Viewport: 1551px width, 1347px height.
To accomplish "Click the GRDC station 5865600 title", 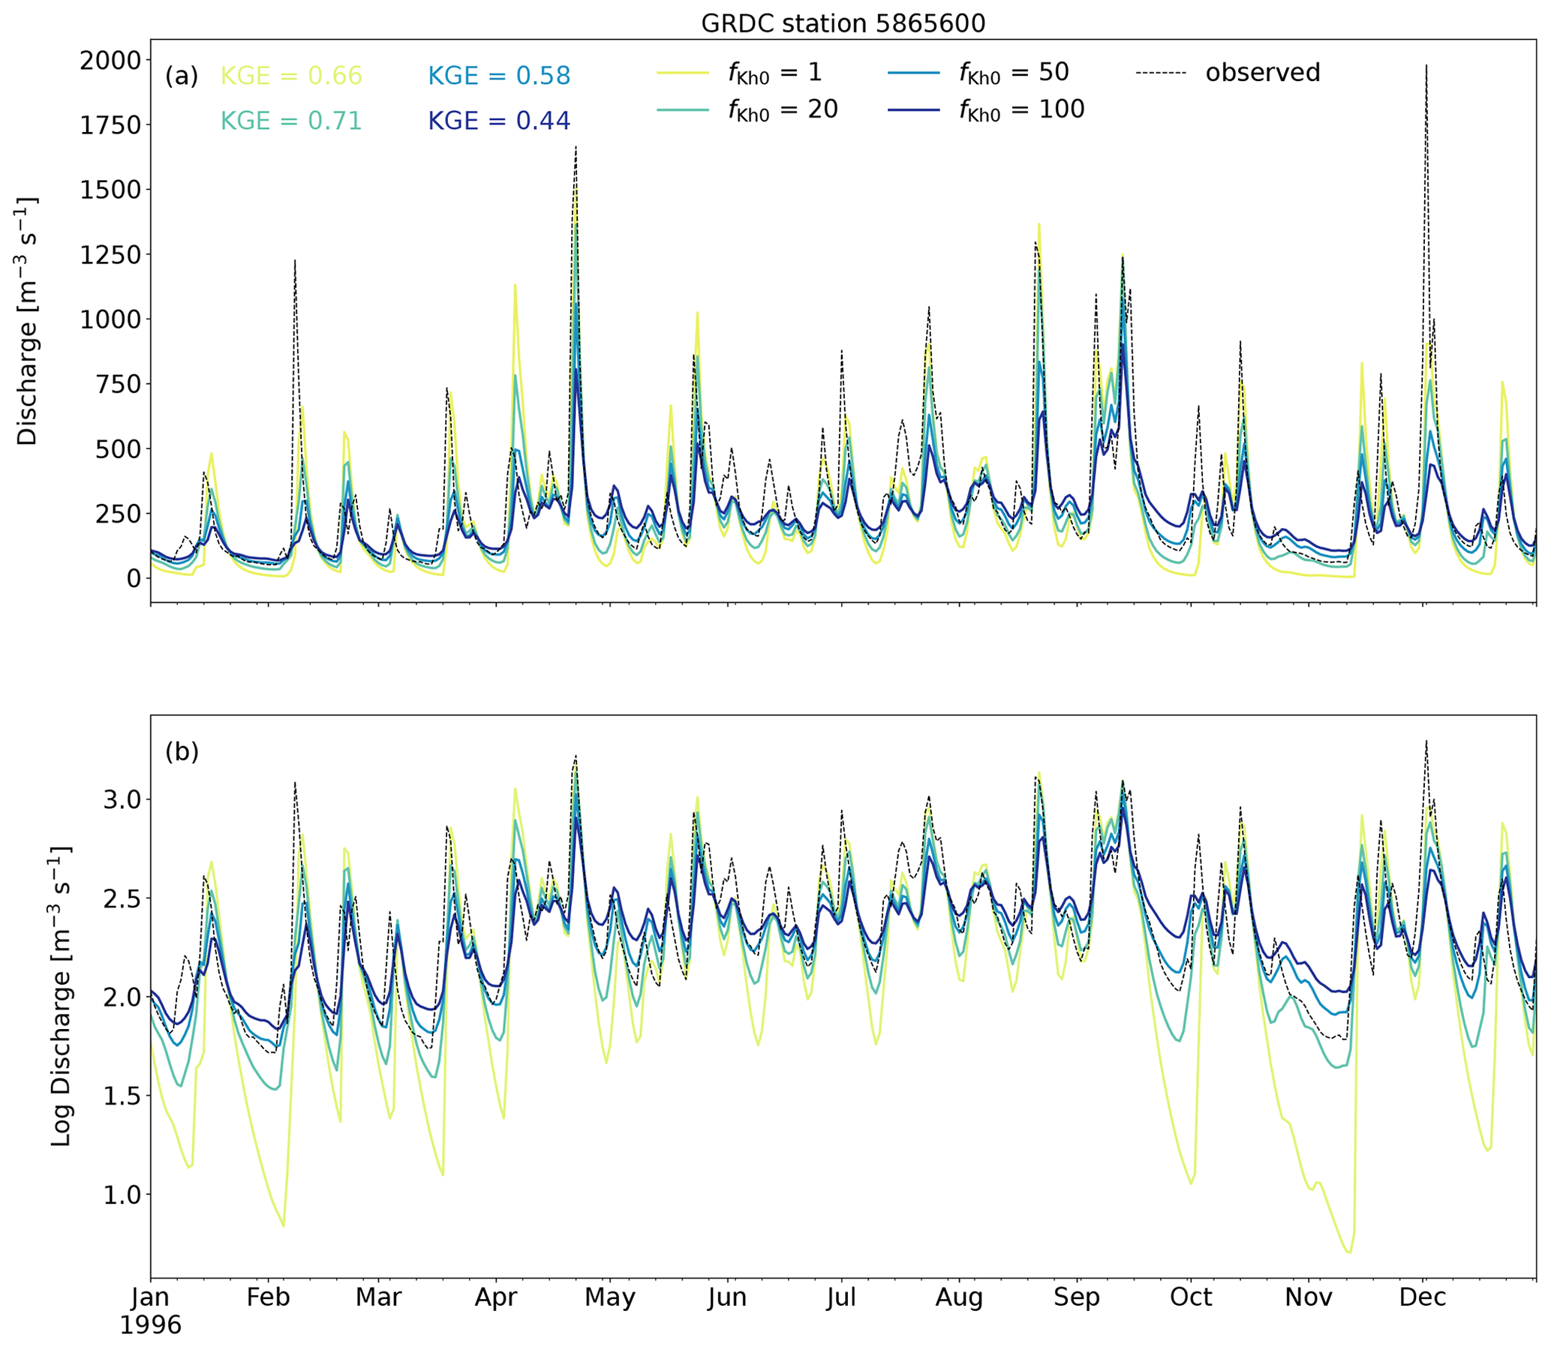I will (x=843, y=24).
